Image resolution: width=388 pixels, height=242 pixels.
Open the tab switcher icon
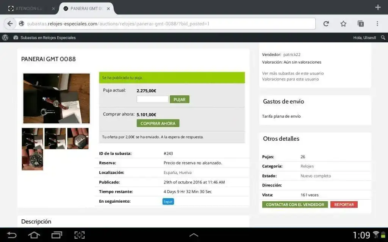[361, 23]
